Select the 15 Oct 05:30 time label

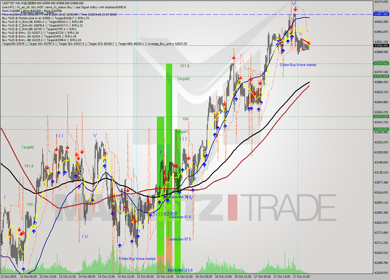click(145, 276)
